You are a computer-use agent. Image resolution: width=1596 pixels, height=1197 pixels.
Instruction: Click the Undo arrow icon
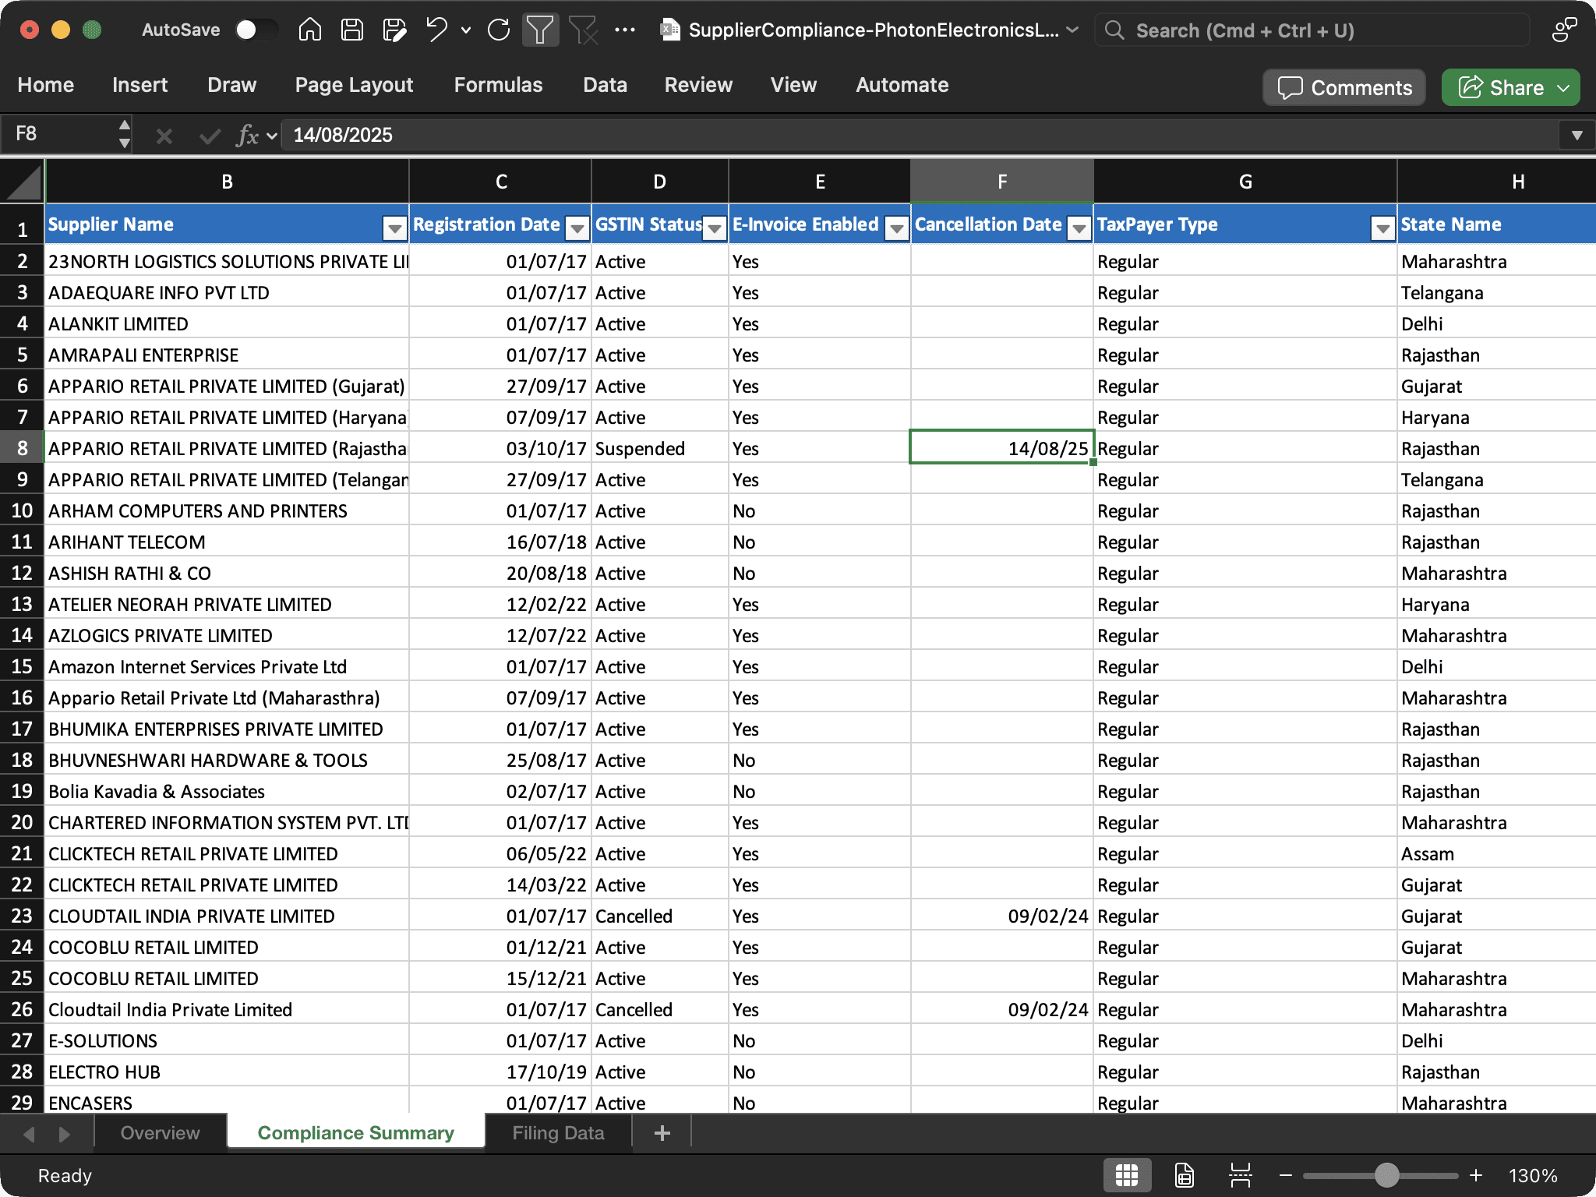click(x=436, y=30)
